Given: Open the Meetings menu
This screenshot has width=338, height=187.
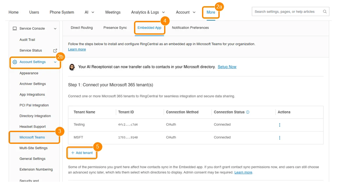Looking at the screenshot, I should pyautogui.click(x=113, y=12).
